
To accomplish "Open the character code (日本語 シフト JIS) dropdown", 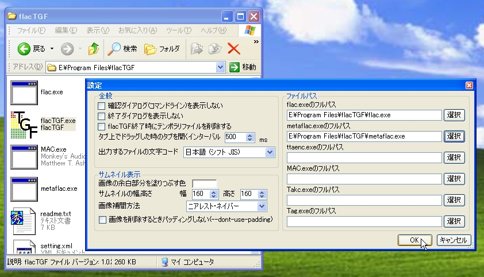I will pyautogui.click(x=270, y=152).
